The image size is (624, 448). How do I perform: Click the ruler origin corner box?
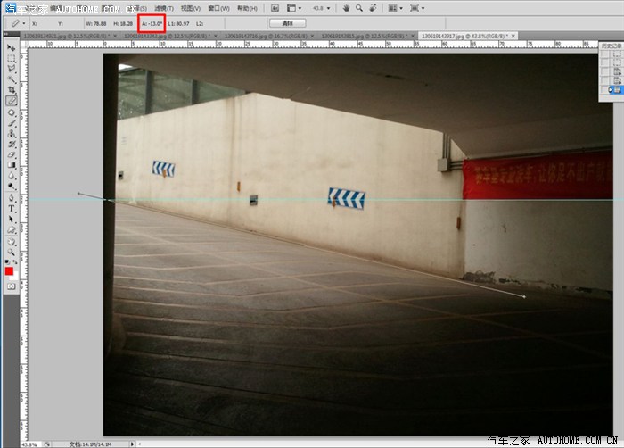[24, 45]
